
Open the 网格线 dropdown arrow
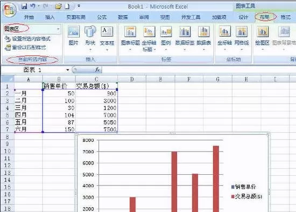(242, 50)
